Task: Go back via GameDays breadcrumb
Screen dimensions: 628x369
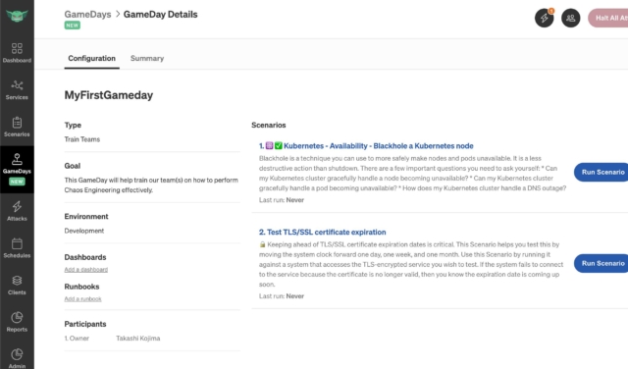Action: tap(87, 15)
